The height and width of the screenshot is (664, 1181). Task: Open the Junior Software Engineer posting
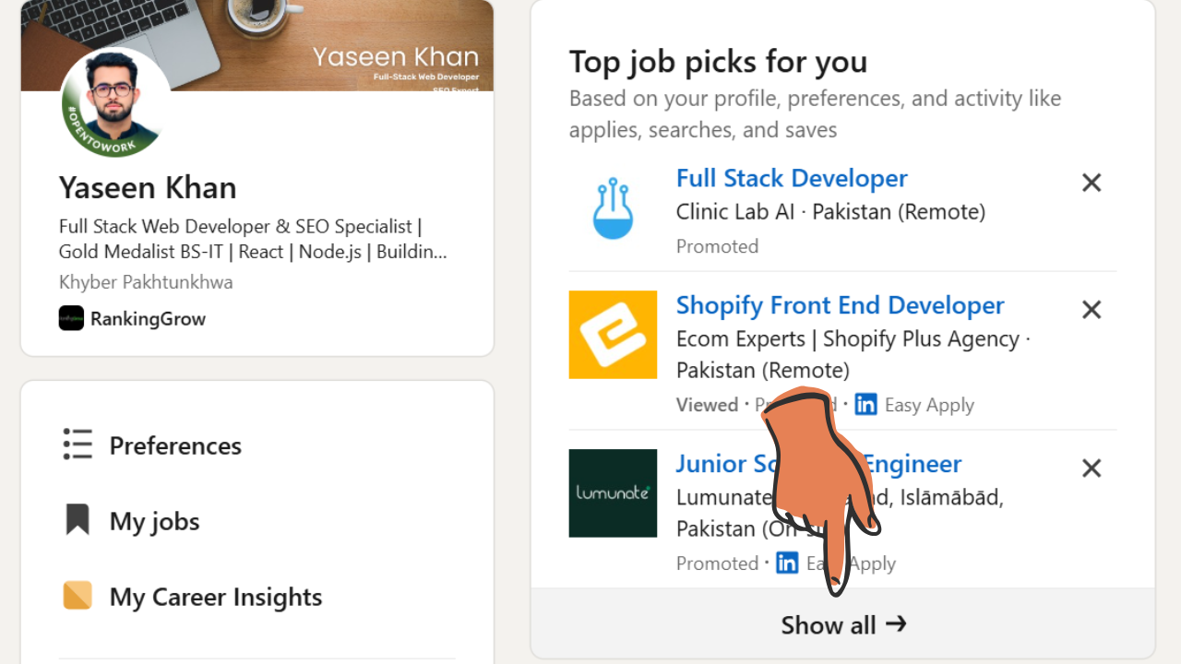point(817,463)
